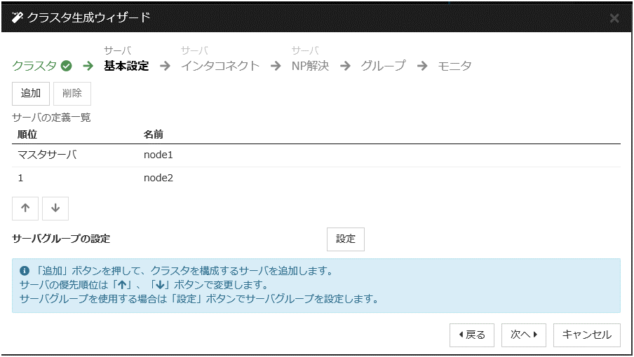The height and width of the screenshot is (357, 634).
Task: Select the インタコネクト wizard step
Action: pyautogui.click(x=220, y=66)
